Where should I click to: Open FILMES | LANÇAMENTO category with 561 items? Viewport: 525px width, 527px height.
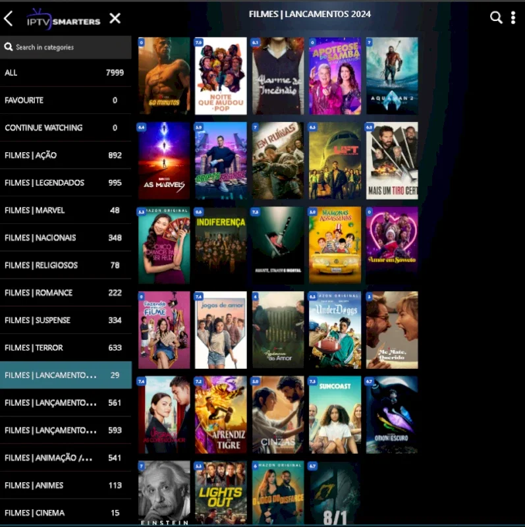coord(65,402)
